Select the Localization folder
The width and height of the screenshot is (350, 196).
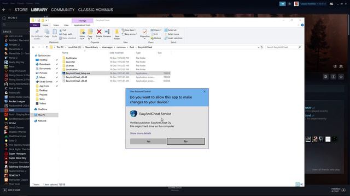[72, 69]
